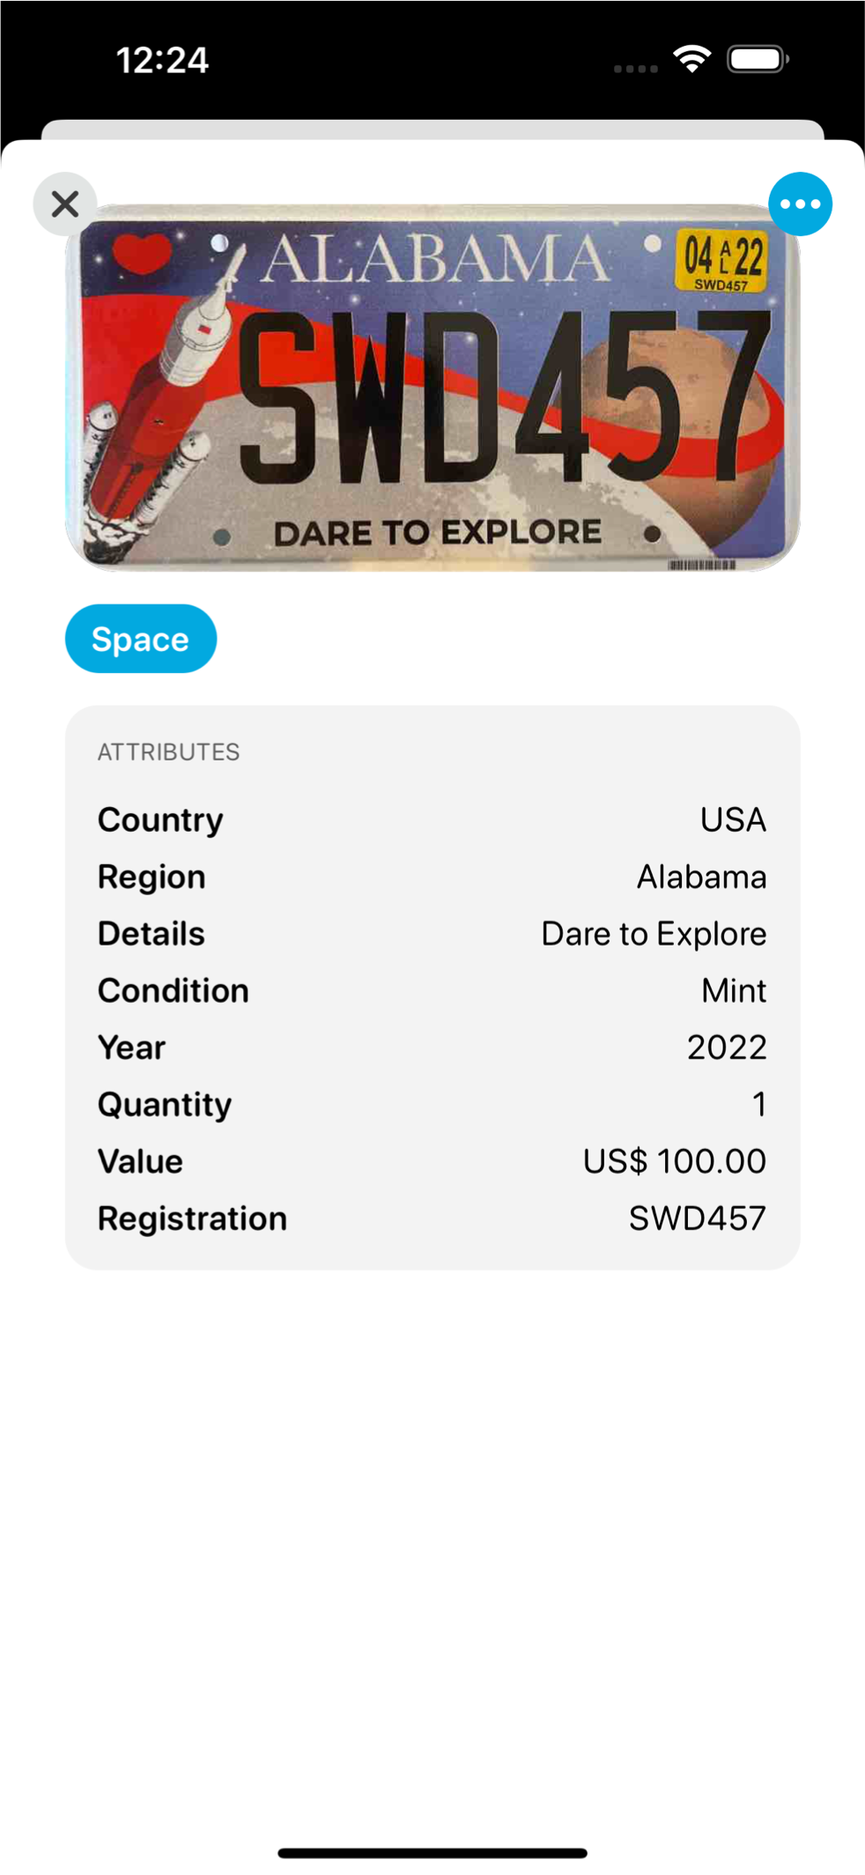Select the Space tag pill
The width and height of the screenshot is (865, 1875).
pyautogui.click(x=141, y=639)
